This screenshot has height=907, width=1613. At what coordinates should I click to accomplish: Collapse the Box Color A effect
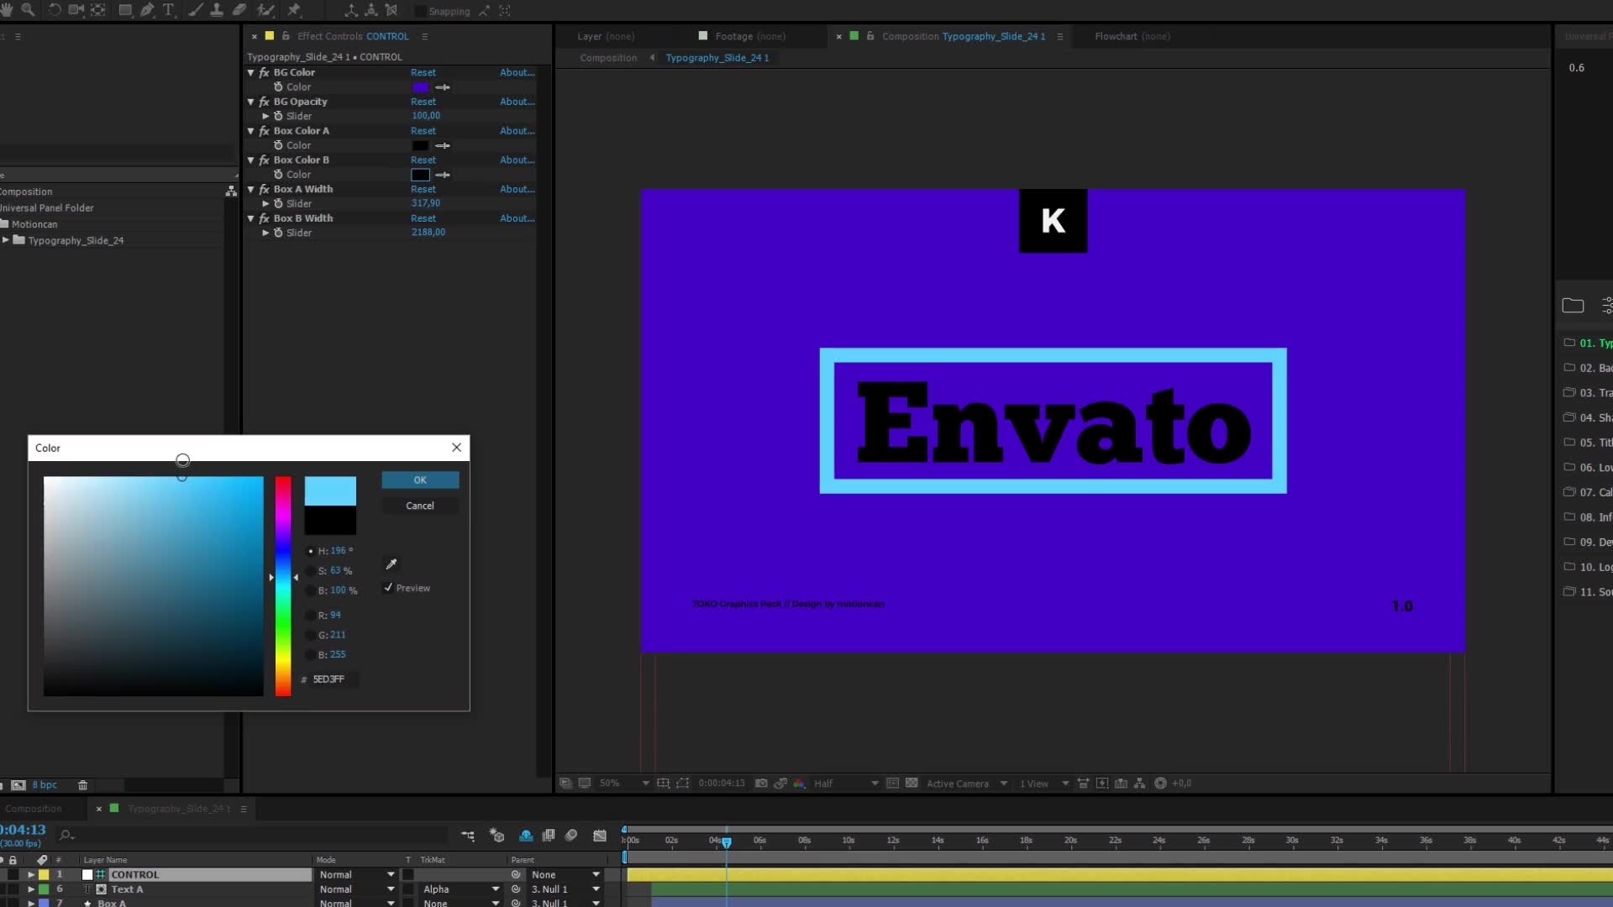click(x=250, y=130)
